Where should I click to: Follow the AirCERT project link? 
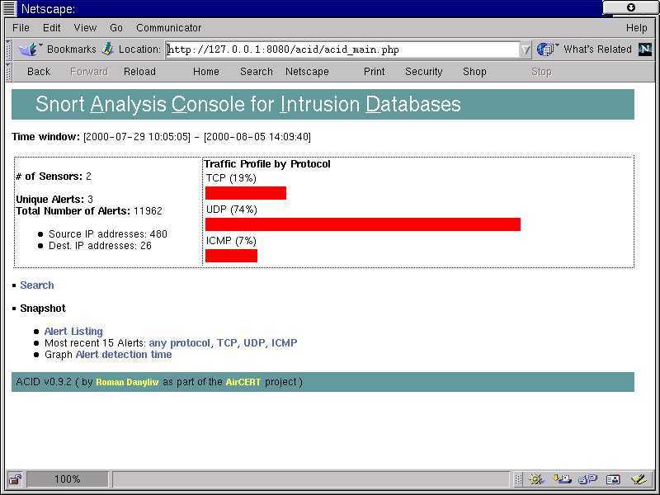tap(243, 382)
